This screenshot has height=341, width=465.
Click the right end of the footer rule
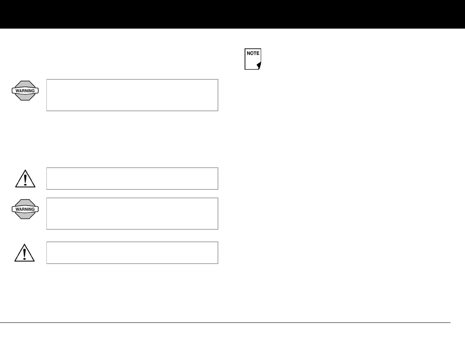[449, 322]
